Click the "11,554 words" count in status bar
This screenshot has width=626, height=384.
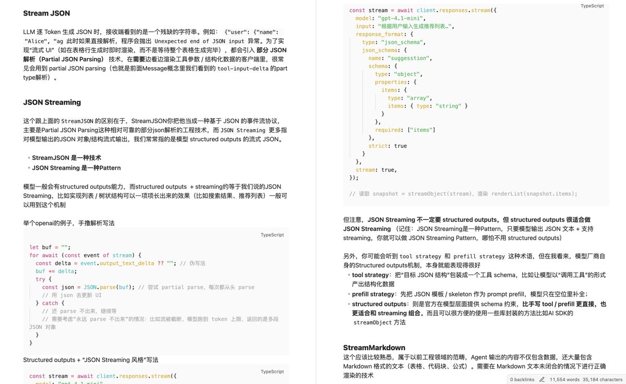click(x=564, y=380)
